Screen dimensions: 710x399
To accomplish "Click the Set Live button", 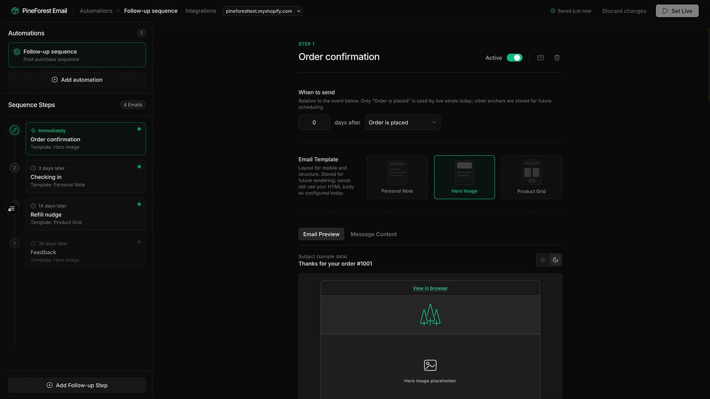I will tap(677, 11).
